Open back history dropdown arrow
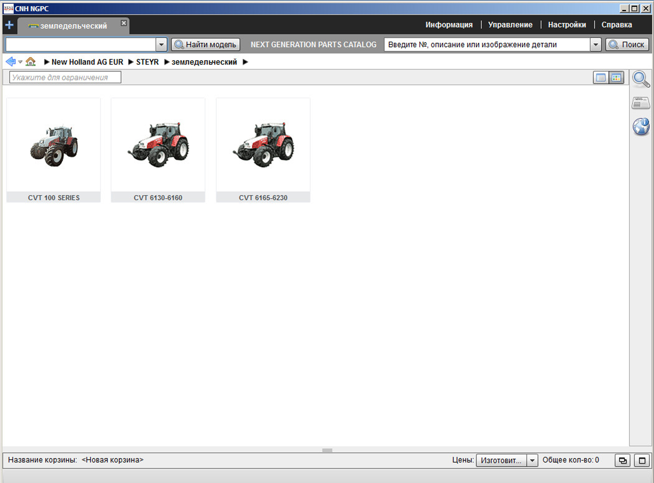The image size is (654, 483). [x=20, y=62]
